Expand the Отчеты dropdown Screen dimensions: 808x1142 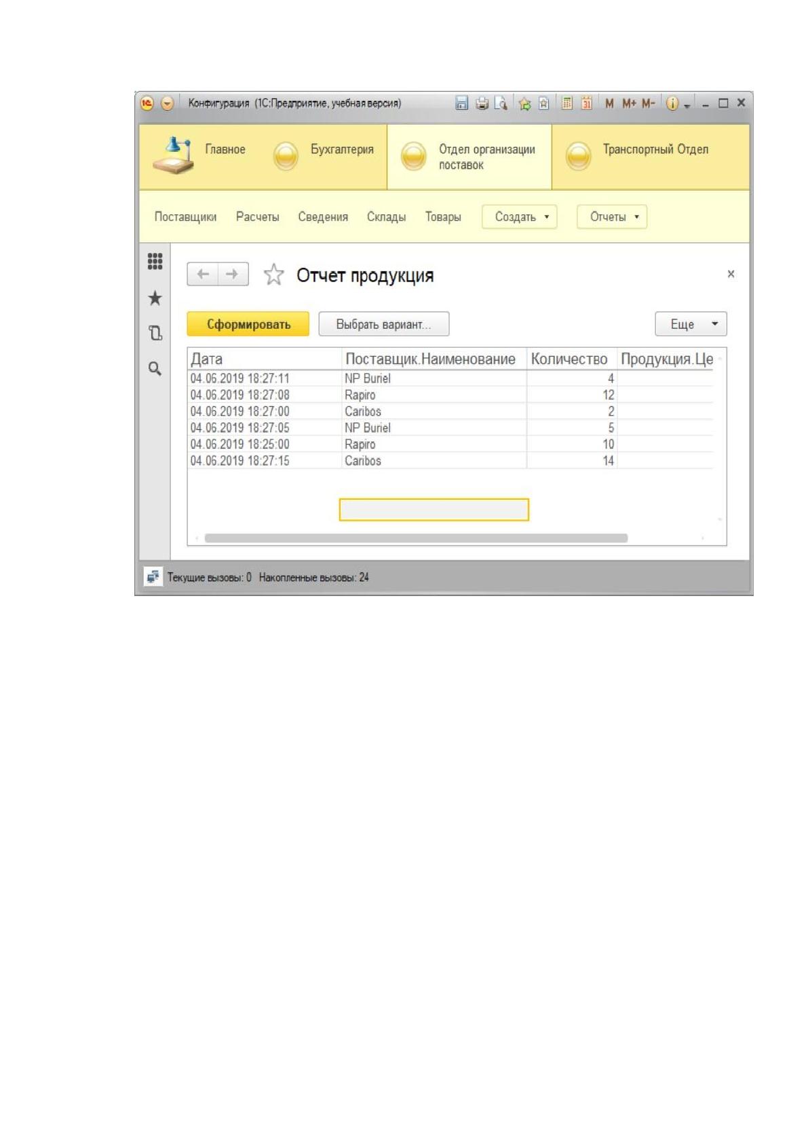[612, 217]
